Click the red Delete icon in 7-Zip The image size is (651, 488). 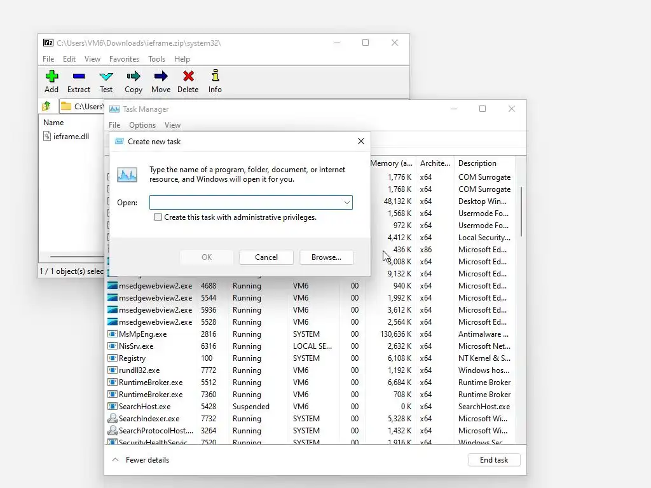click(x=188, y=76)
